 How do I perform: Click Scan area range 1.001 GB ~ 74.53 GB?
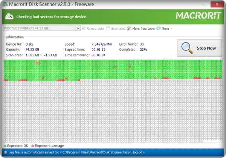click(41, 55)
